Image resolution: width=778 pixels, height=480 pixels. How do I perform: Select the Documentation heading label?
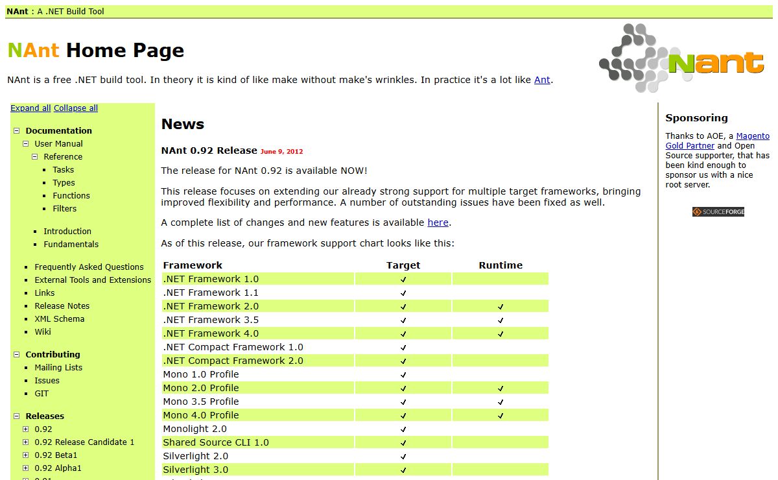click(x=59, y=130)
